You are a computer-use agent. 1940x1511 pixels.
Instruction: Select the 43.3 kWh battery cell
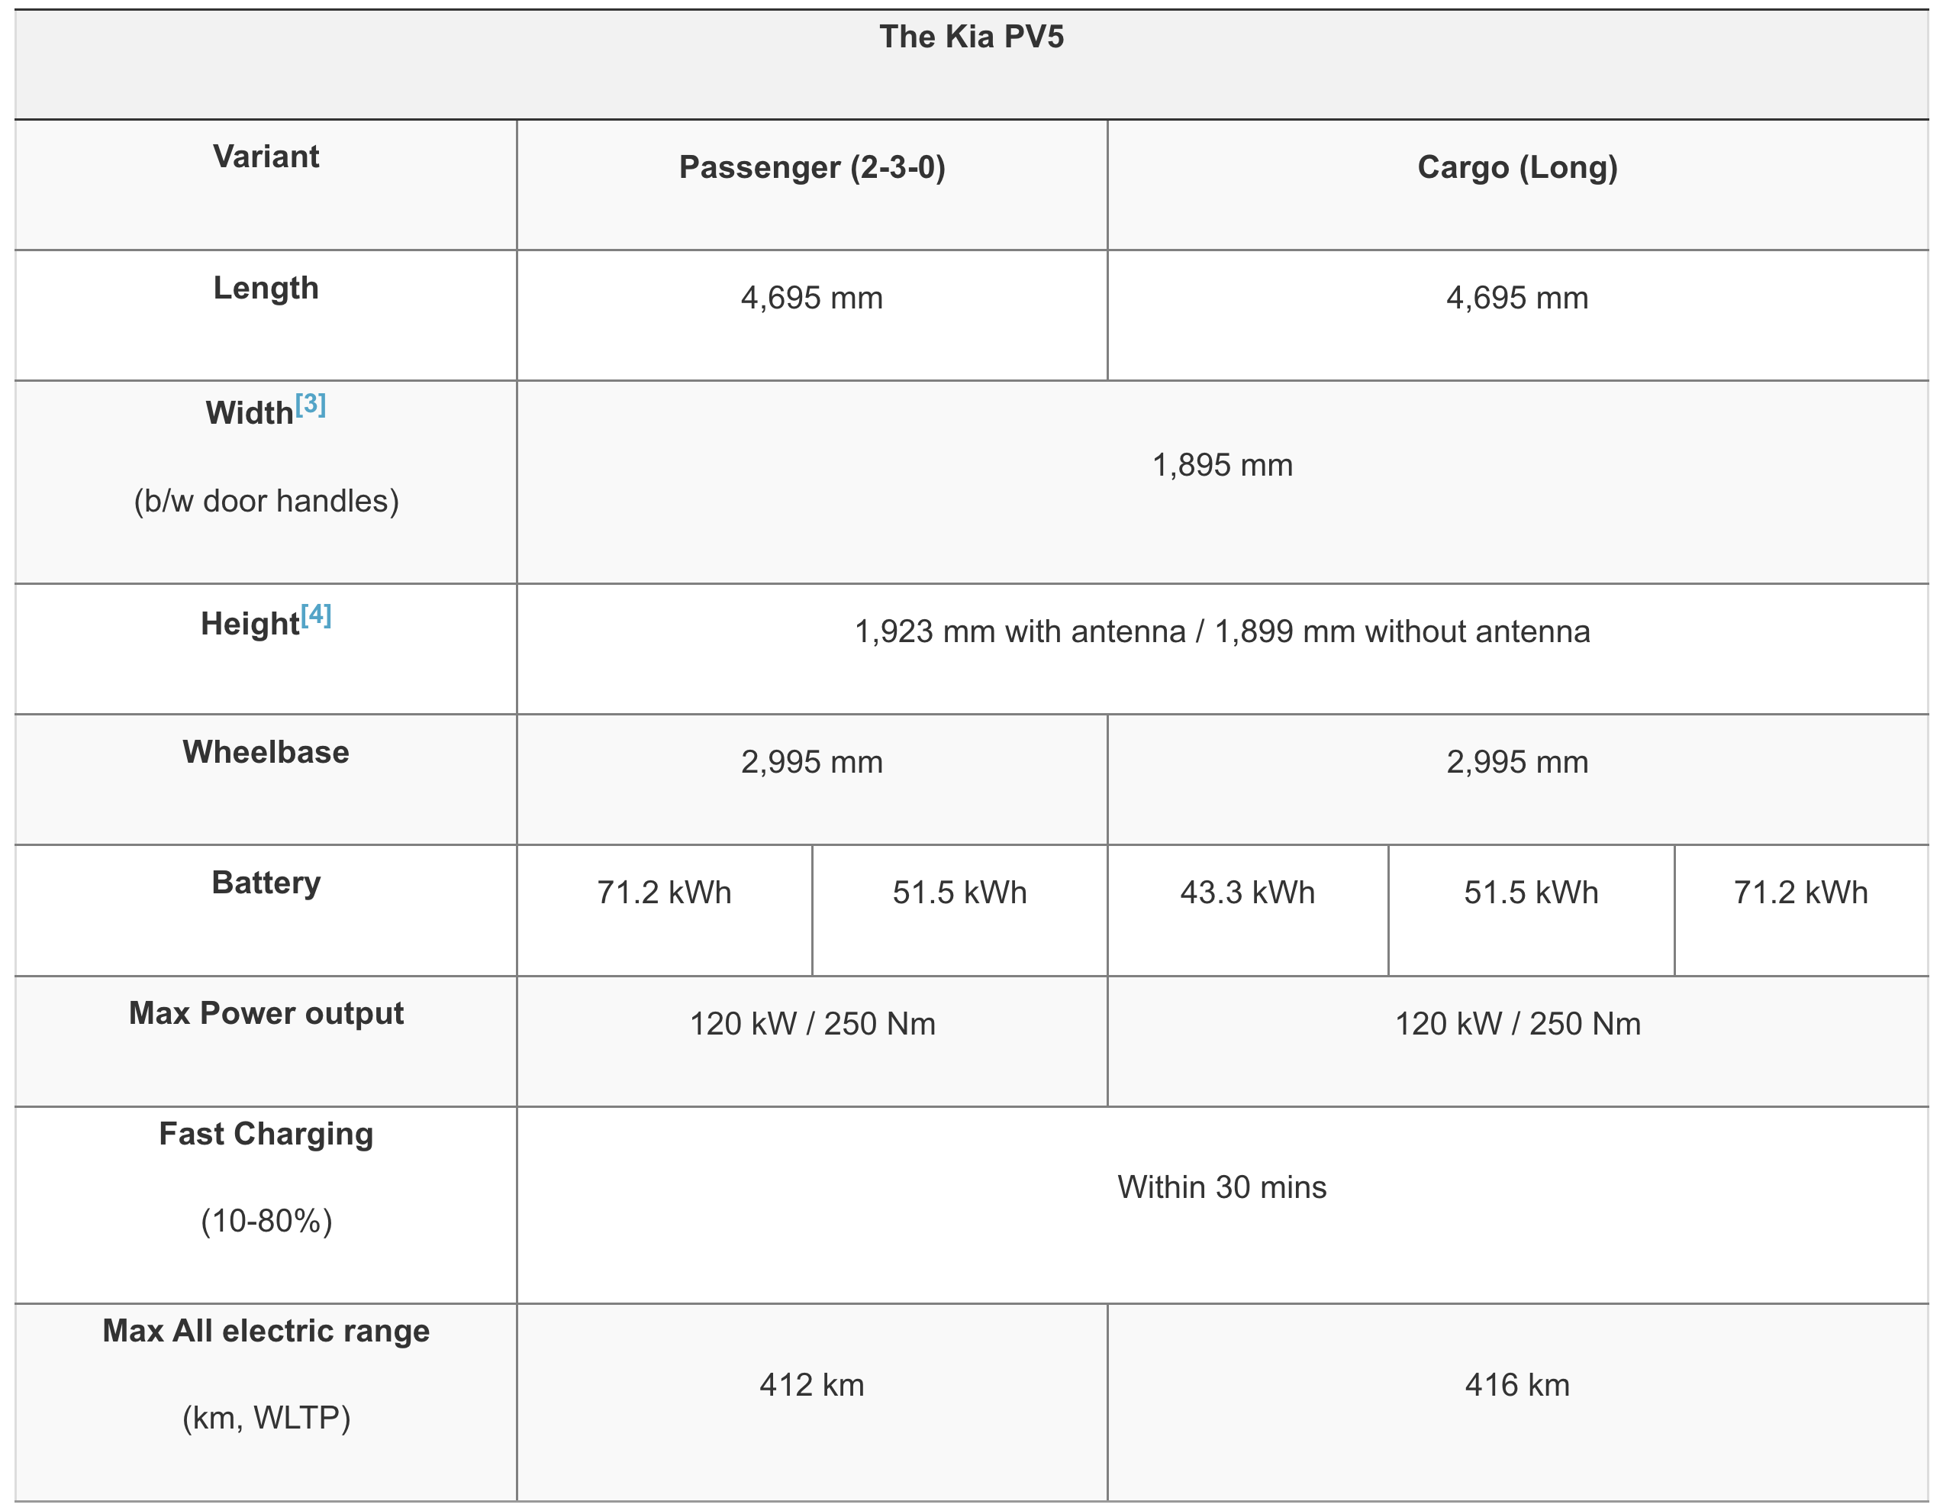tap(1247, 893)
